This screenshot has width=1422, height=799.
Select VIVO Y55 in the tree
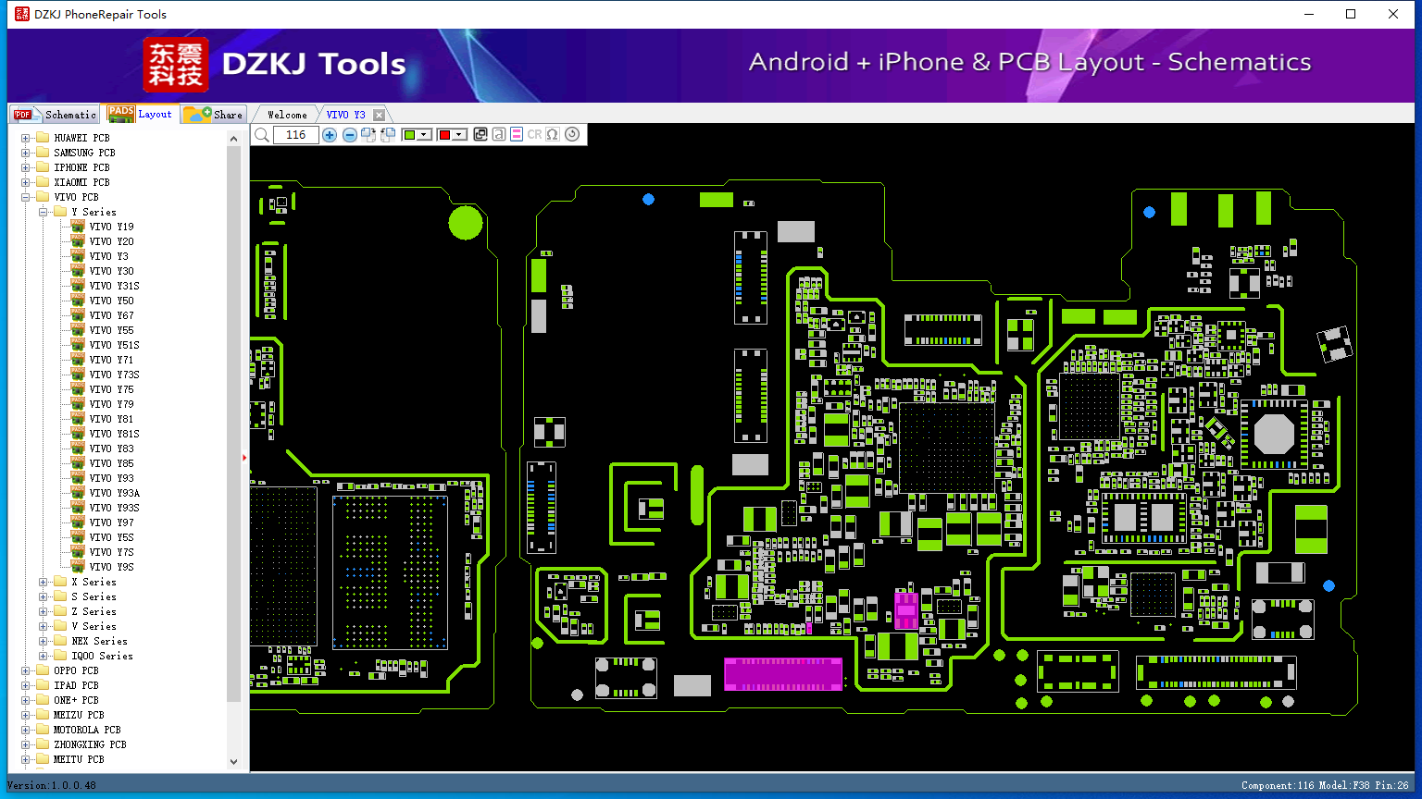(111, 330)
